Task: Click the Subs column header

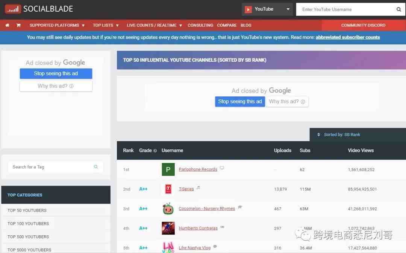Action: coord(305,150)
